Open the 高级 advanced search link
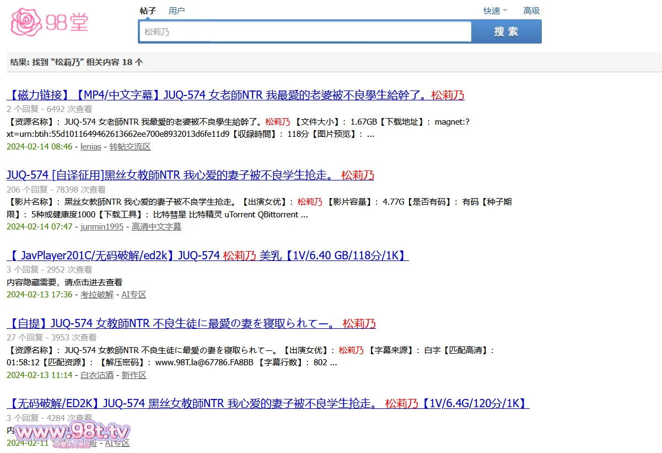 (531, 11)
